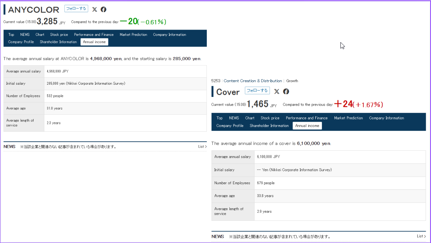The width and height of the screenshot is (431, 243).
Task: Click ANYCOLOR current value 3,285
Action: pyautogui.click(x=47, y=21)
